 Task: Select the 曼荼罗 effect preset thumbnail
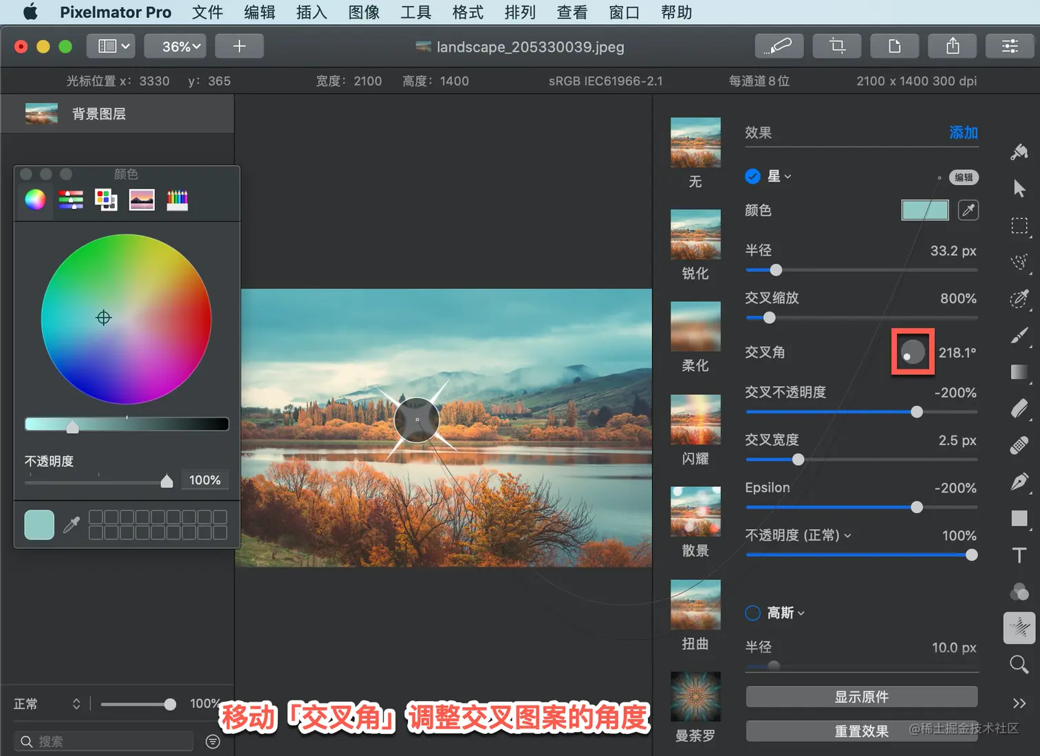tap(695, 696)
